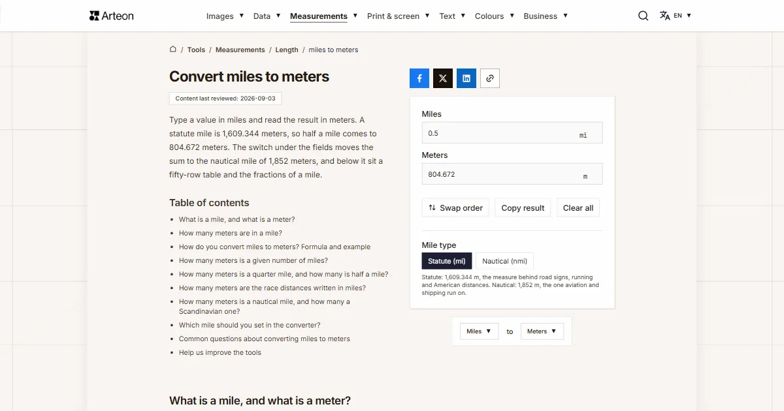This screenshot has width=784, height=411.
Task: Expand the Images menu
Action: (x=225, y=16)
